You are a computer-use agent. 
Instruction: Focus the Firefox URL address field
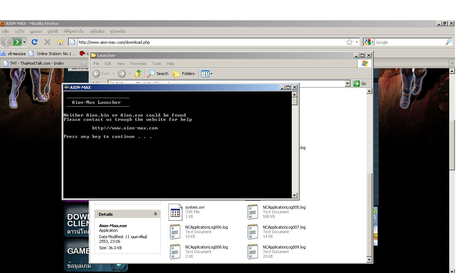pyautogui.click(x=210, y=42)
